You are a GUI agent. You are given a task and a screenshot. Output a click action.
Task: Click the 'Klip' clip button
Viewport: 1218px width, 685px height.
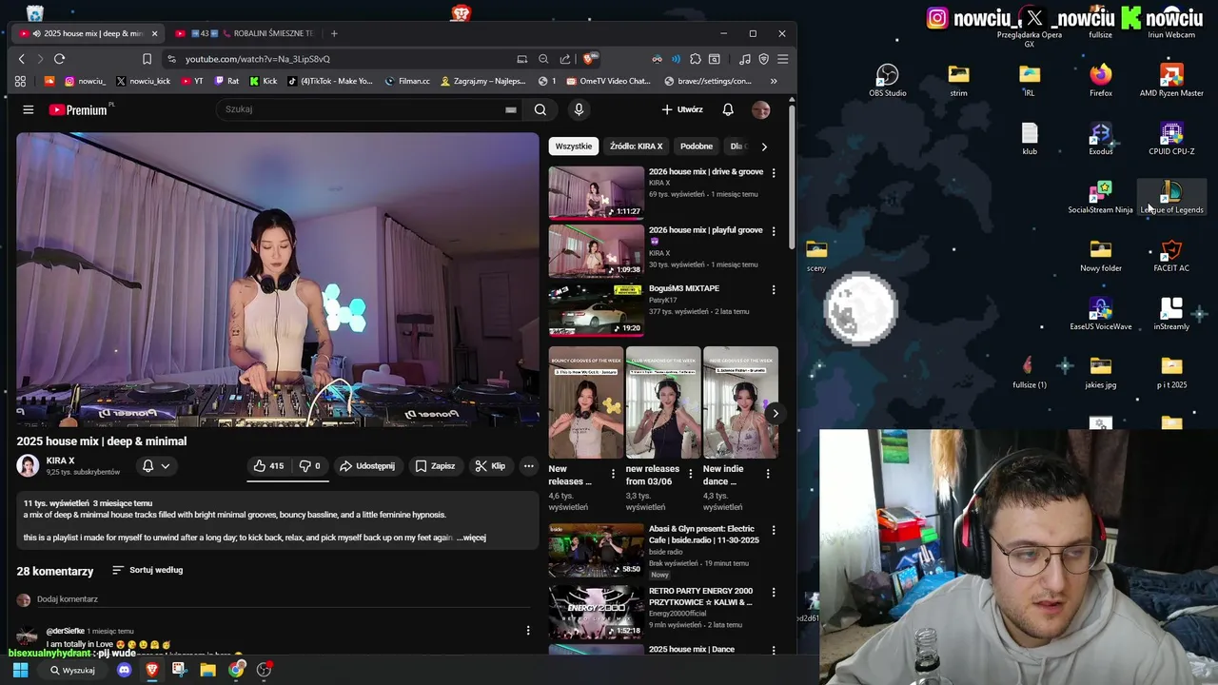click(x=490, y=466)
